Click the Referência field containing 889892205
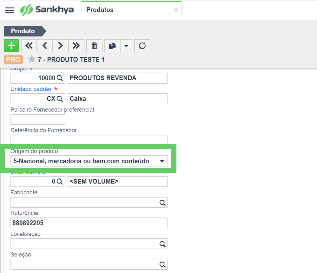Screen dimensions: 317x273 click(89, 223)
